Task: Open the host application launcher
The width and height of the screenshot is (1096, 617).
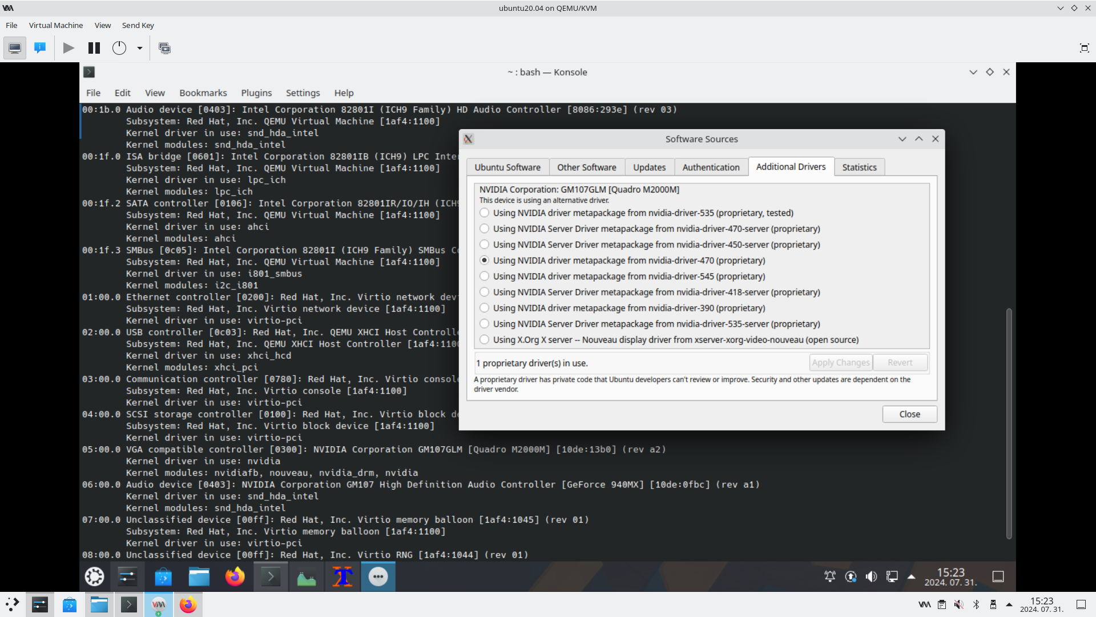Action: pos(13,604)
